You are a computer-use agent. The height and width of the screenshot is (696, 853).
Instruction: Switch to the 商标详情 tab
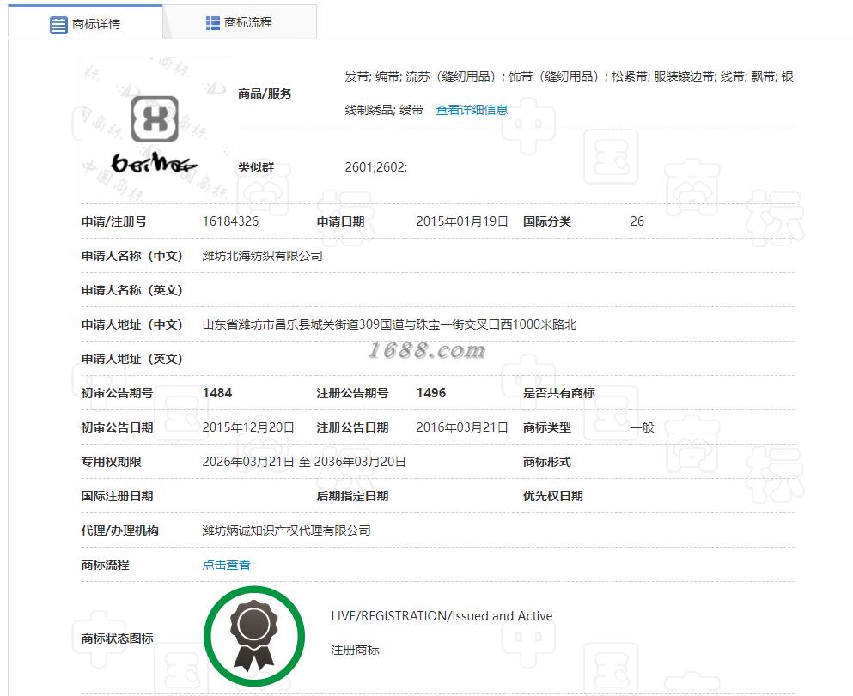[85, 22]
